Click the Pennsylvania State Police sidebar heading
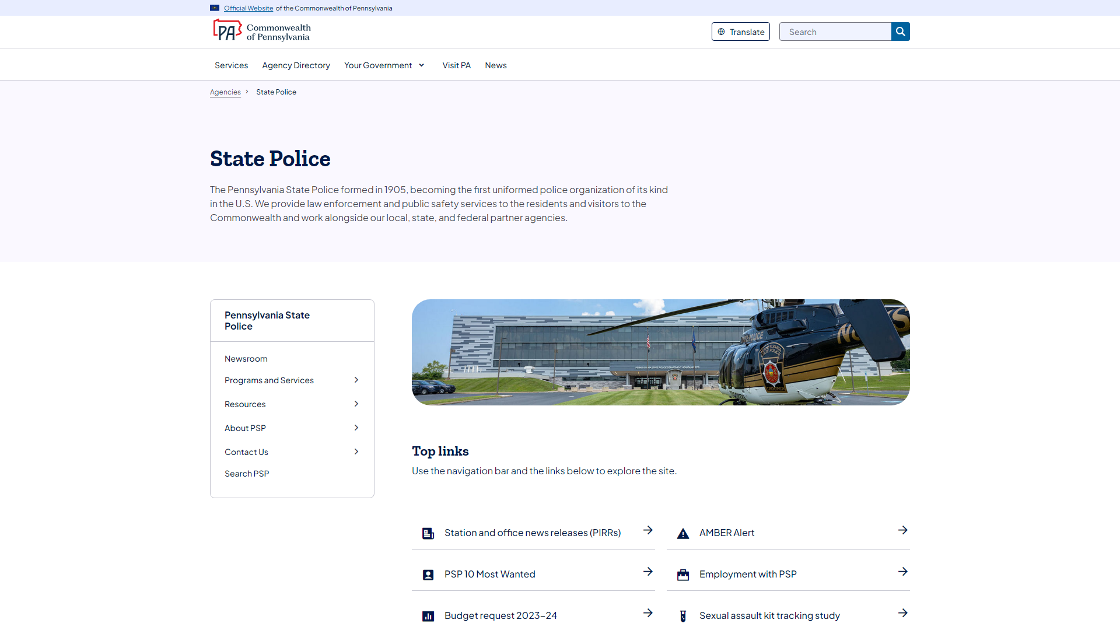This screenshot has width=1120, height=630. [267, 321]
